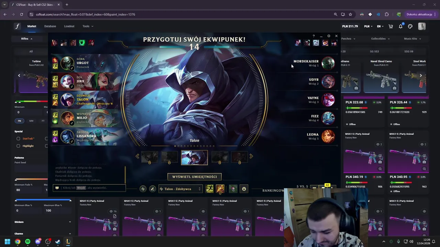
Task: Click the float range color slider
Action: [32, 102]
